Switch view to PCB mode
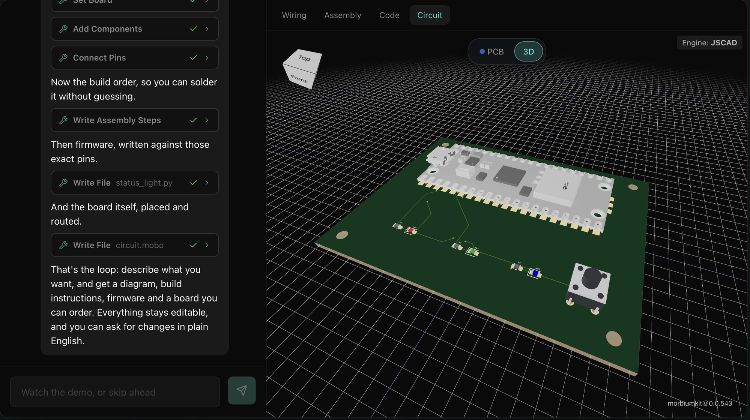This screenshot has height=420, width=750. (492, 51)
